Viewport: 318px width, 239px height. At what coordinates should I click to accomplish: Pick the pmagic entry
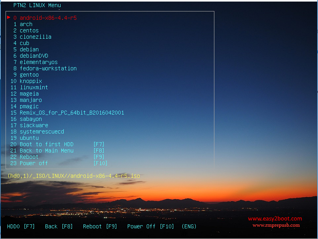tap(25, 106)
